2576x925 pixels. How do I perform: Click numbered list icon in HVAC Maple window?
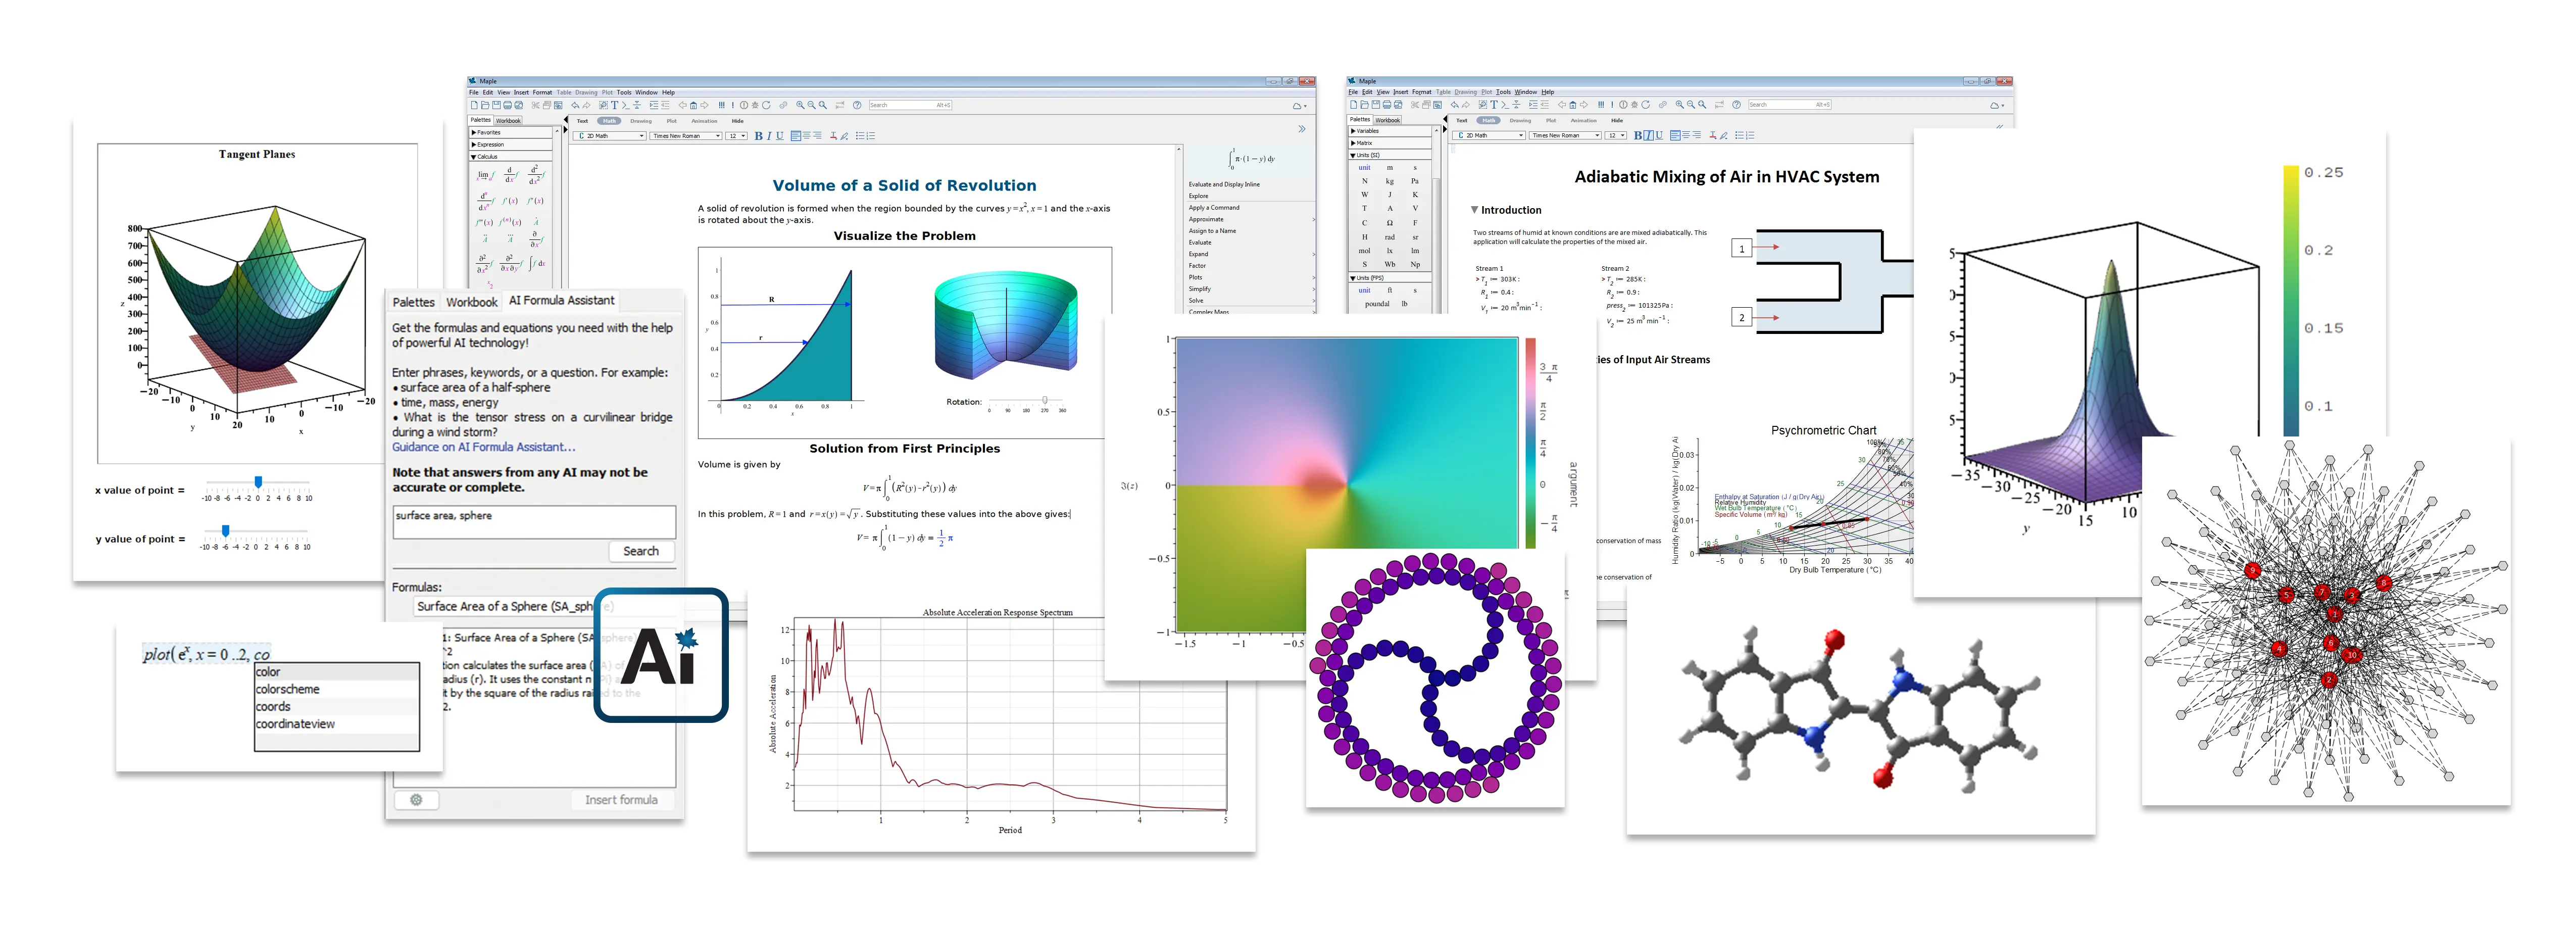1750,135
